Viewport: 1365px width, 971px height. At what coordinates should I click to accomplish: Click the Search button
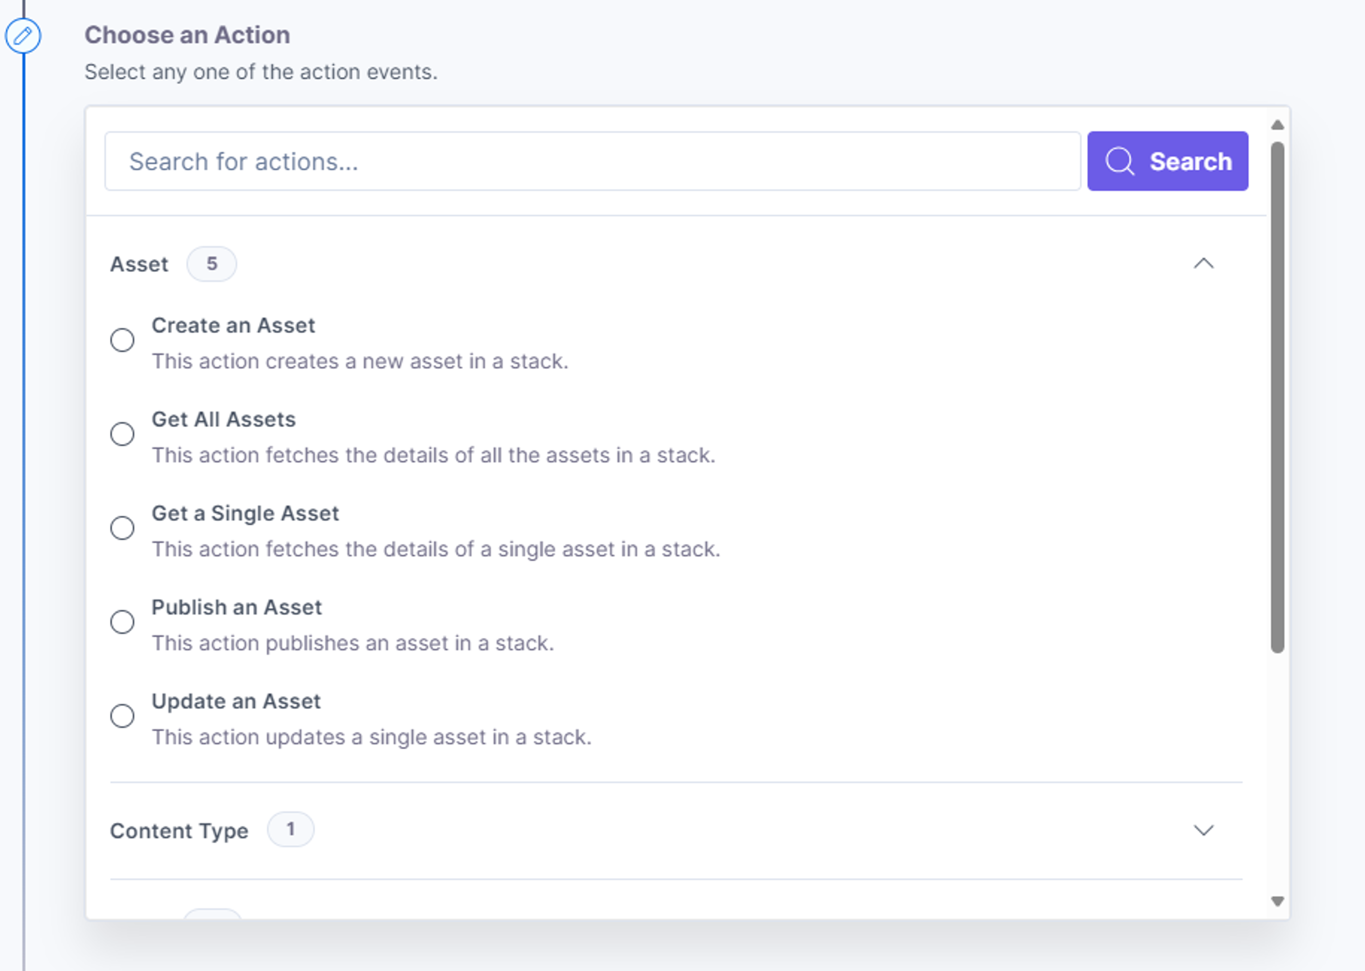pyautogui.click(x=1167, y=161)
